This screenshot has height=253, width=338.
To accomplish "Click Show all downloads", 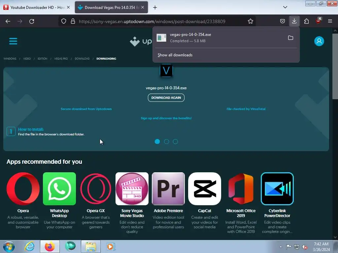I will [x=175, y=55].
